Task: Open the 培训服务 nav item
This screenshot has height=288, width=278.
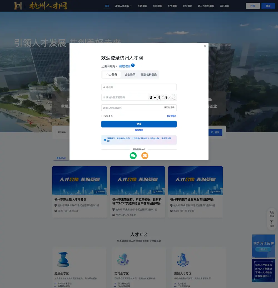Action: (157, 6)
